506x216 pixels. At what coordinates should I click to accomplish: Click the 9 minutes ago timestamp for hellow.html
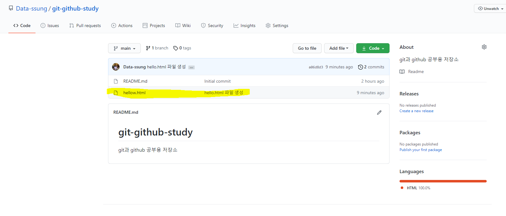371,93
